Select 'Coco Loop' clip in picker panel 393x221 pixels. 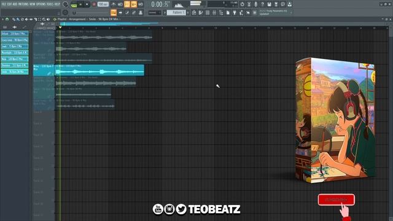[15, 40]
